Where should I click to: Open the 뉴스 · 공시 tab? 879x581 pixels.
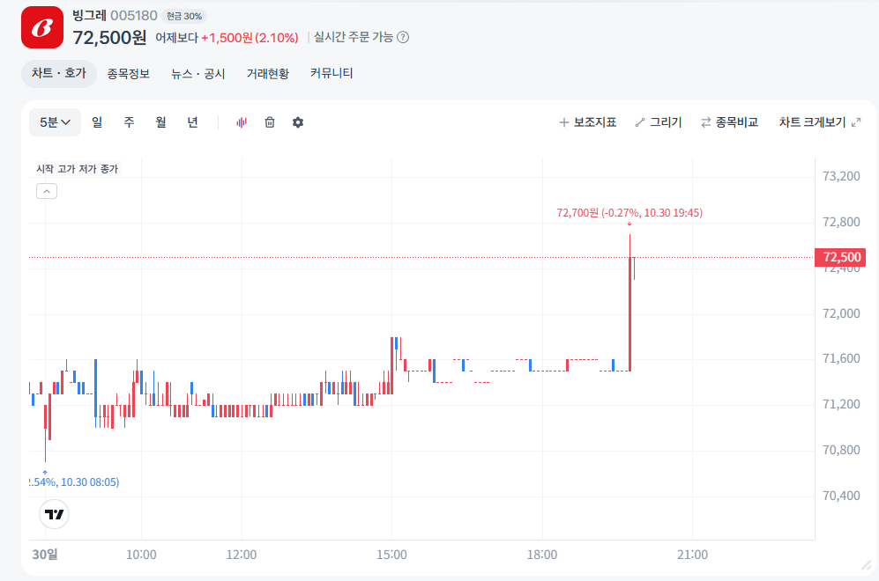[x=198, y=74]
